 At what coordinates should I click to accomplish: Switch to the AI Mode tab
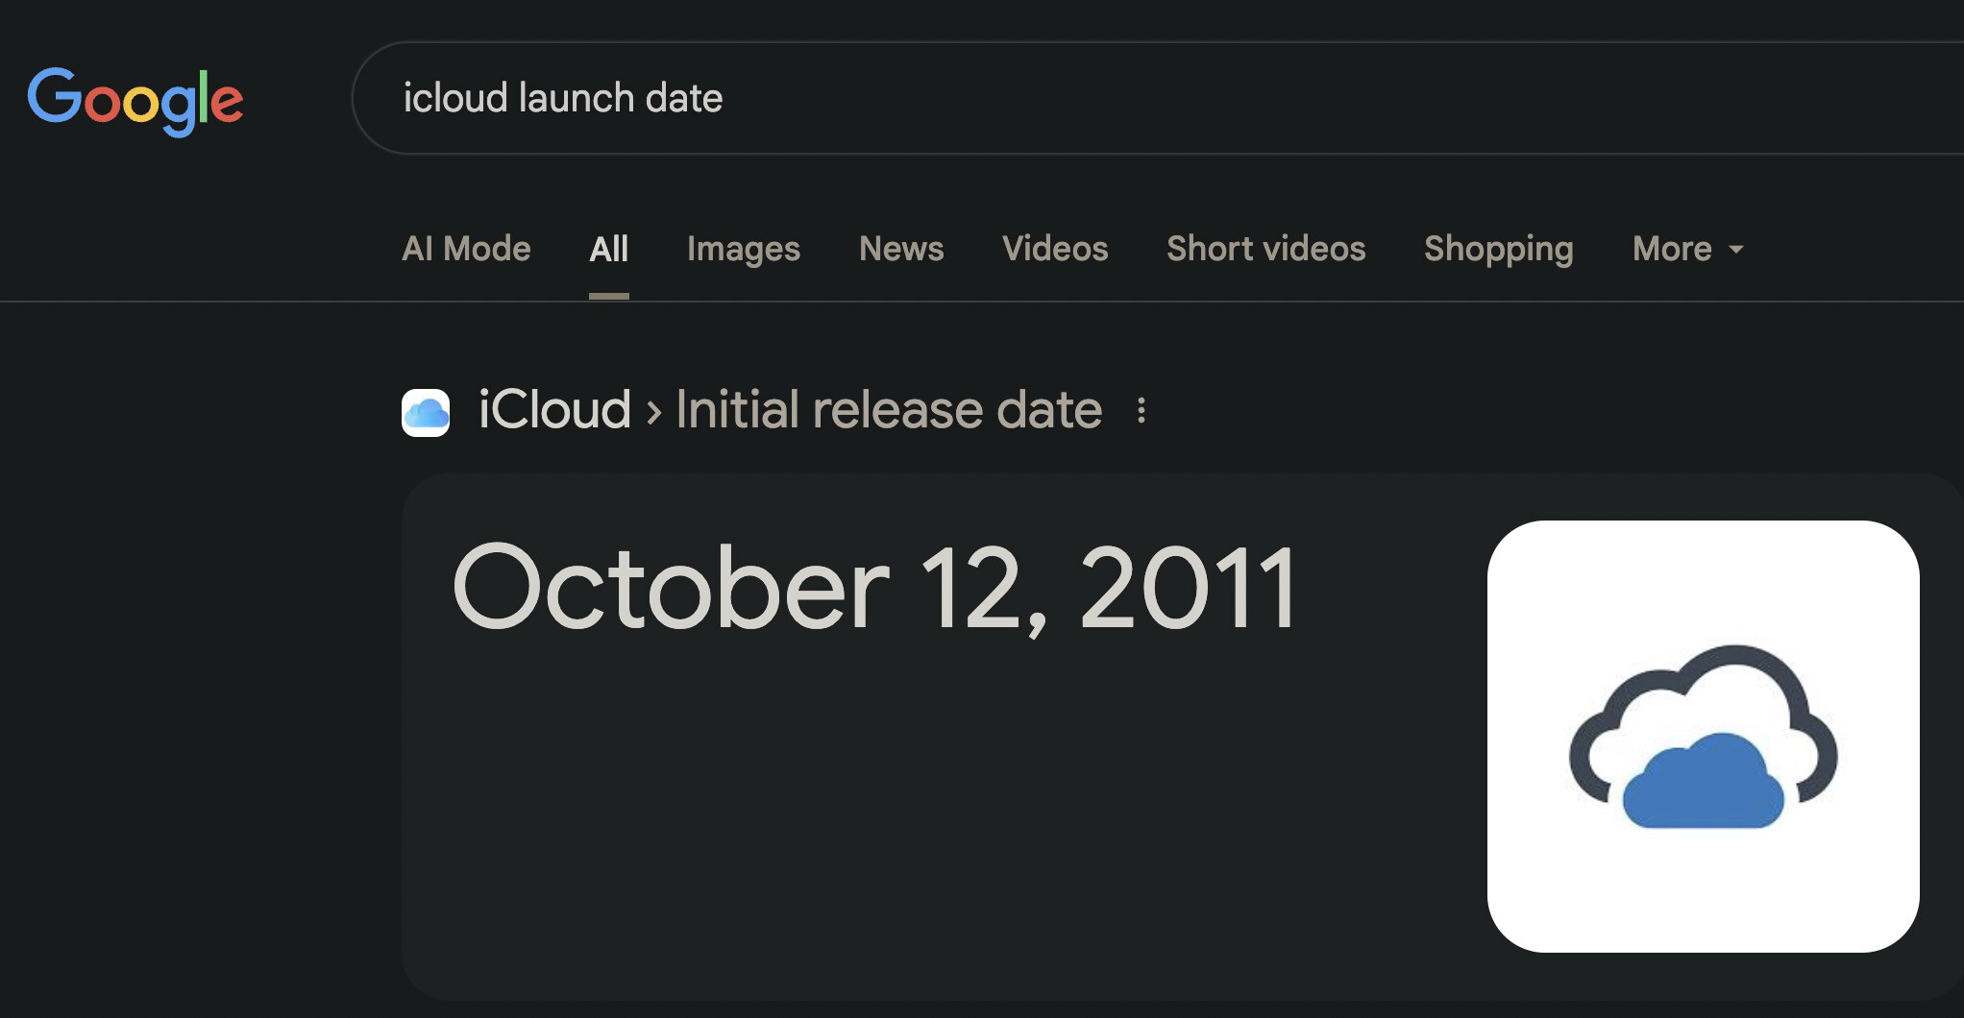[x=466, y=249]
